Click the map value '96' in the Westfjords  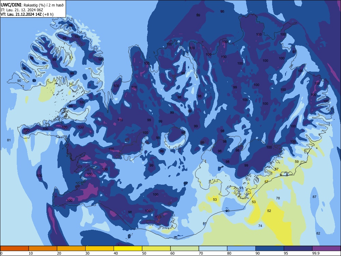click(24, 68)
